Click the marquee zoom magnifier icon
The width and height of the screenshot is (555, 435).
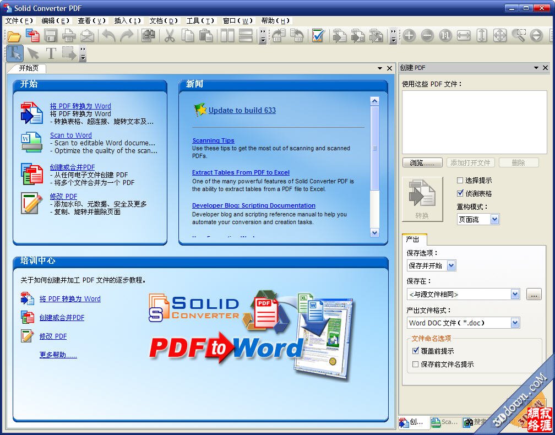pyautogui.click(x=518, y=36)
